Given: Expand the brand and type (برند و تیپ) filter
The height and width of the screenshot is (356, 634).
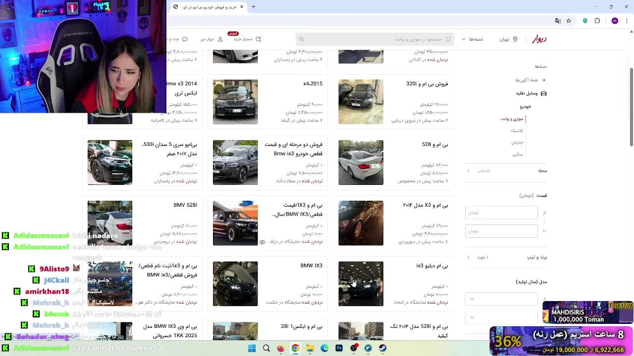Looking at the screenshot, I should pos(506,257).
